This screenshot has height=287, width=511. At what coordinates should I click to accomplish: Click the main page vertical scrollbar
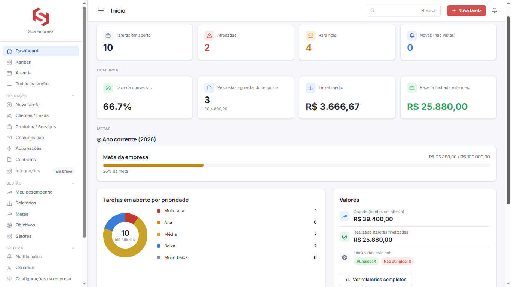tap(508, 110)
